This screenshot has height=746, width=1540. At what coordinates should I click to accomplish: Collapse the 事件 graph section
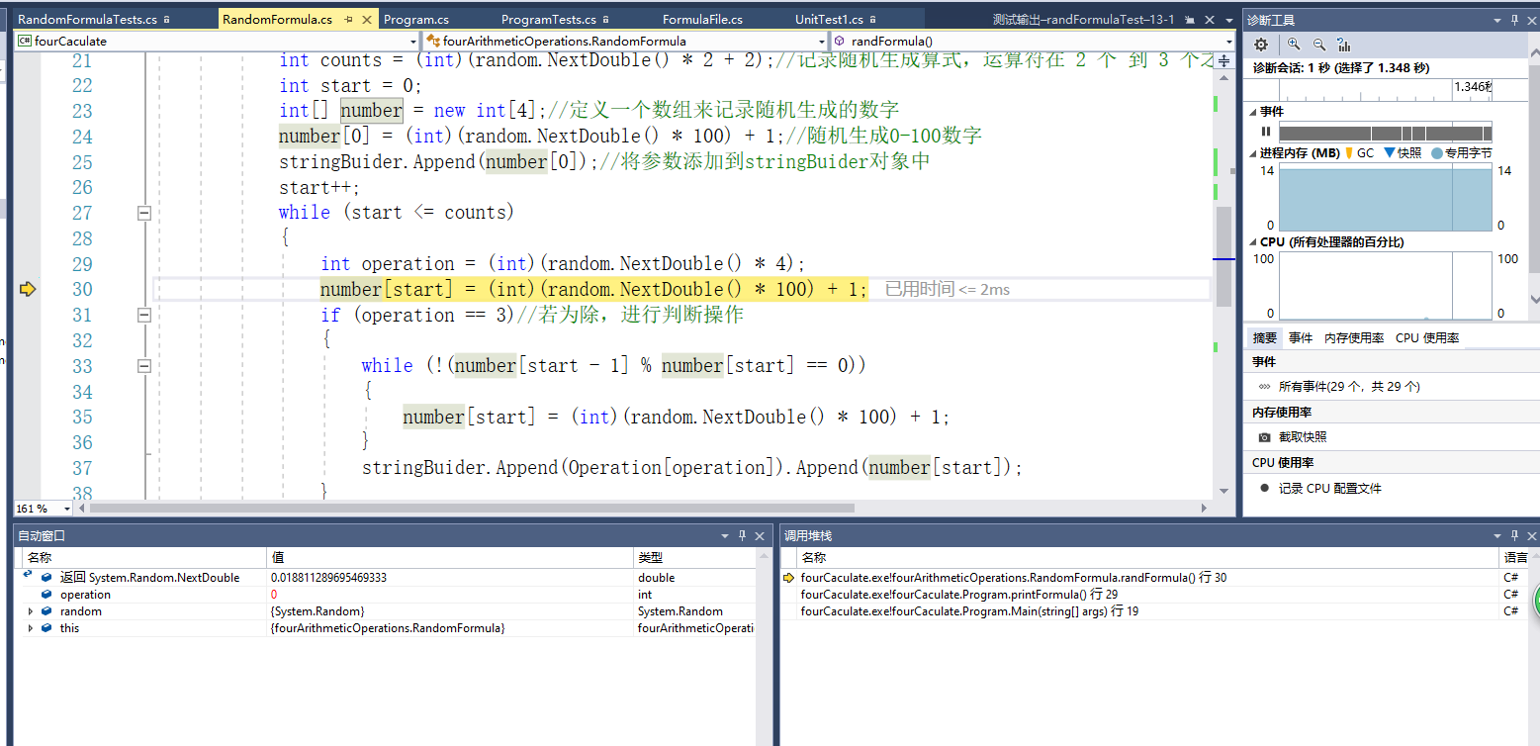tap(1253, 111)
